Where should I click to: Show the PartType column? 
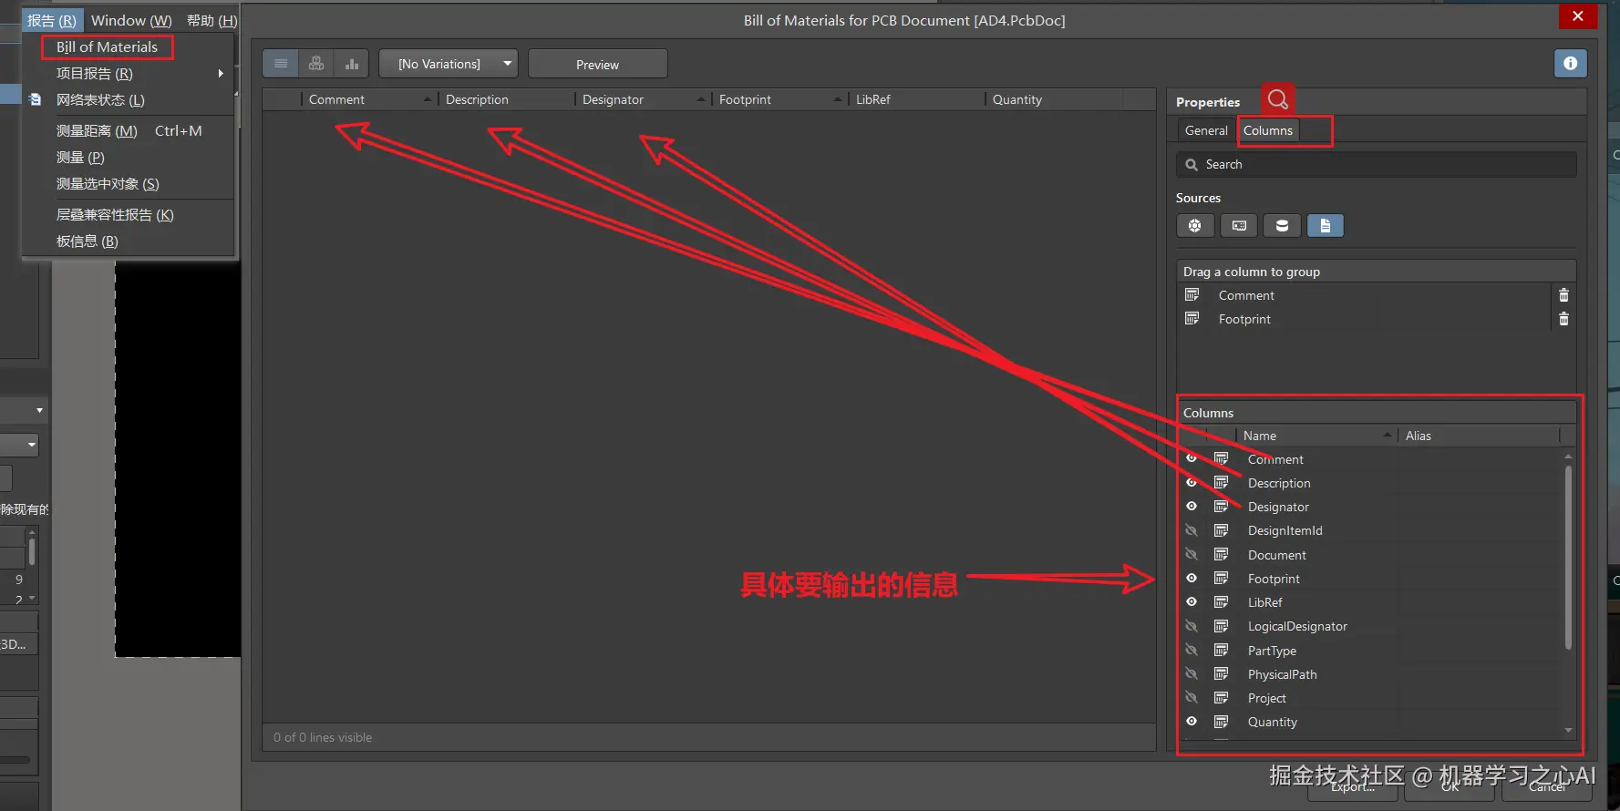click(x=1192, y=650)
